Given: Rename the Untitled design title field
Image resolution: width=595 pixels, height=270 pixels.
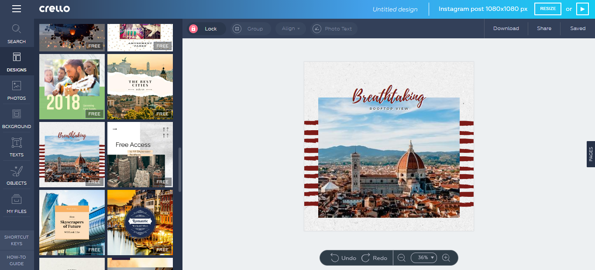Looking at the screenshot, I should (x=395, y=9).
